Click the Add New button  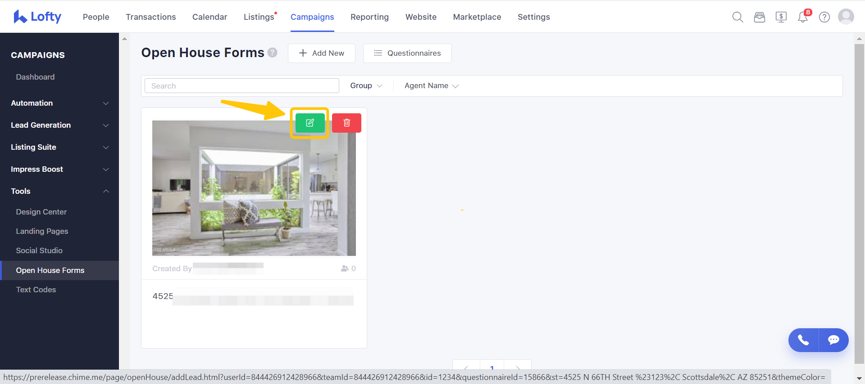point(322,53)
